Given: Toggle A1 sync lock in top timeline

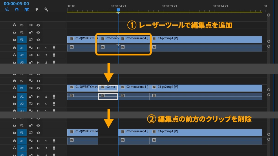Looking at the screenshot, I should pyautogui.click(x=30, y=48).
